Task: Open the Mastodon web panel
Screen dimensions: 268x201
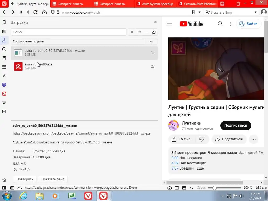Action: click(4, 85)
